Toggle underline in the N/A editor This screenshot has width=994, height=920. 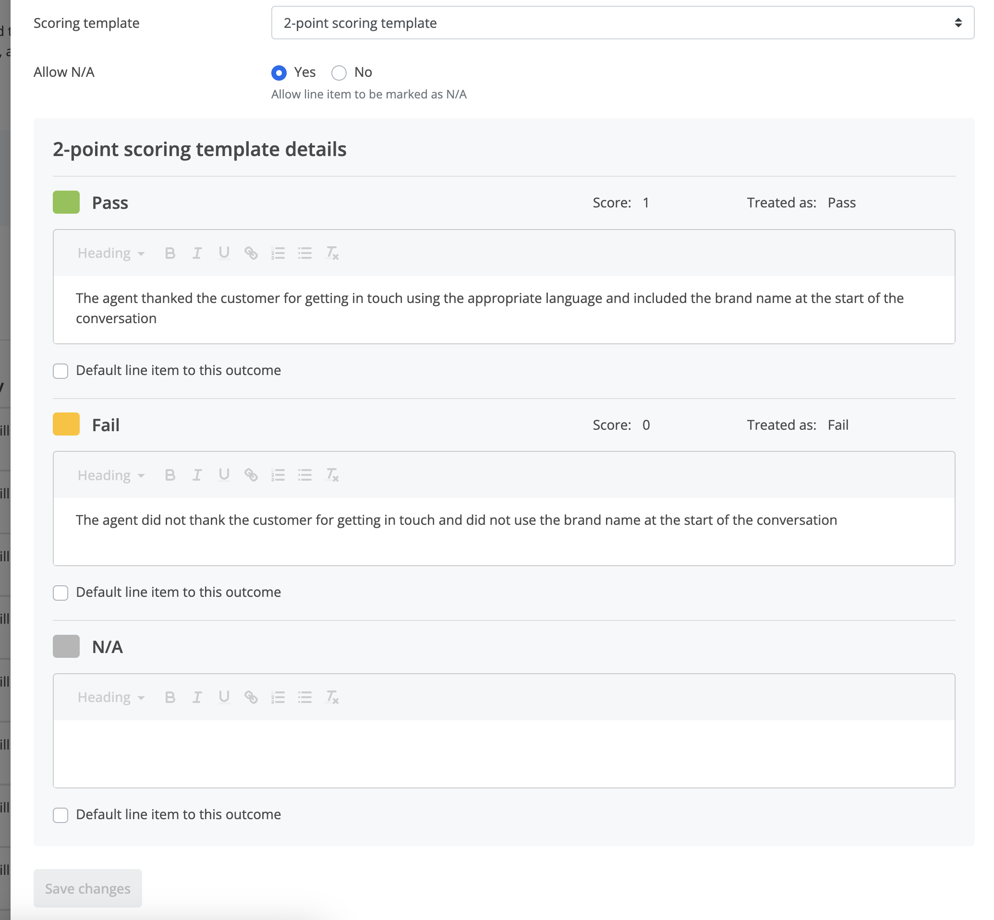224,697
